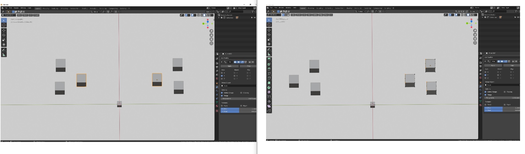Click Apply modifier button in right window
The image size is (525, 154).
tap(493, 65)
